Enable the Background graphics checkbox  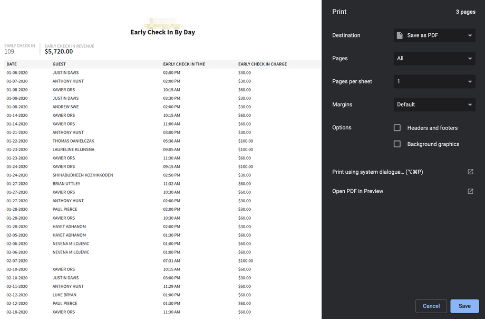[x=397, y=144]
